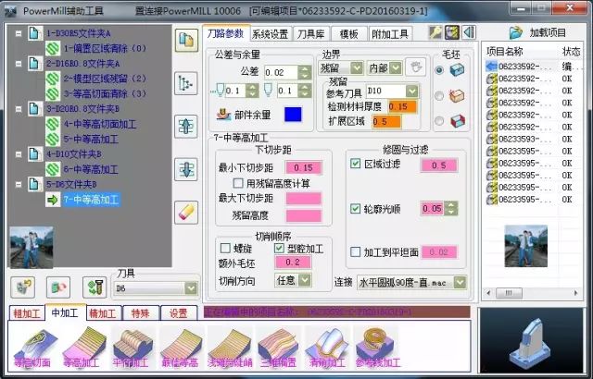This screenshot has height=379, width=593.
Task: Select the 平行加工 strategy icon
Action: pyautogui.click(x=132, y=348)
